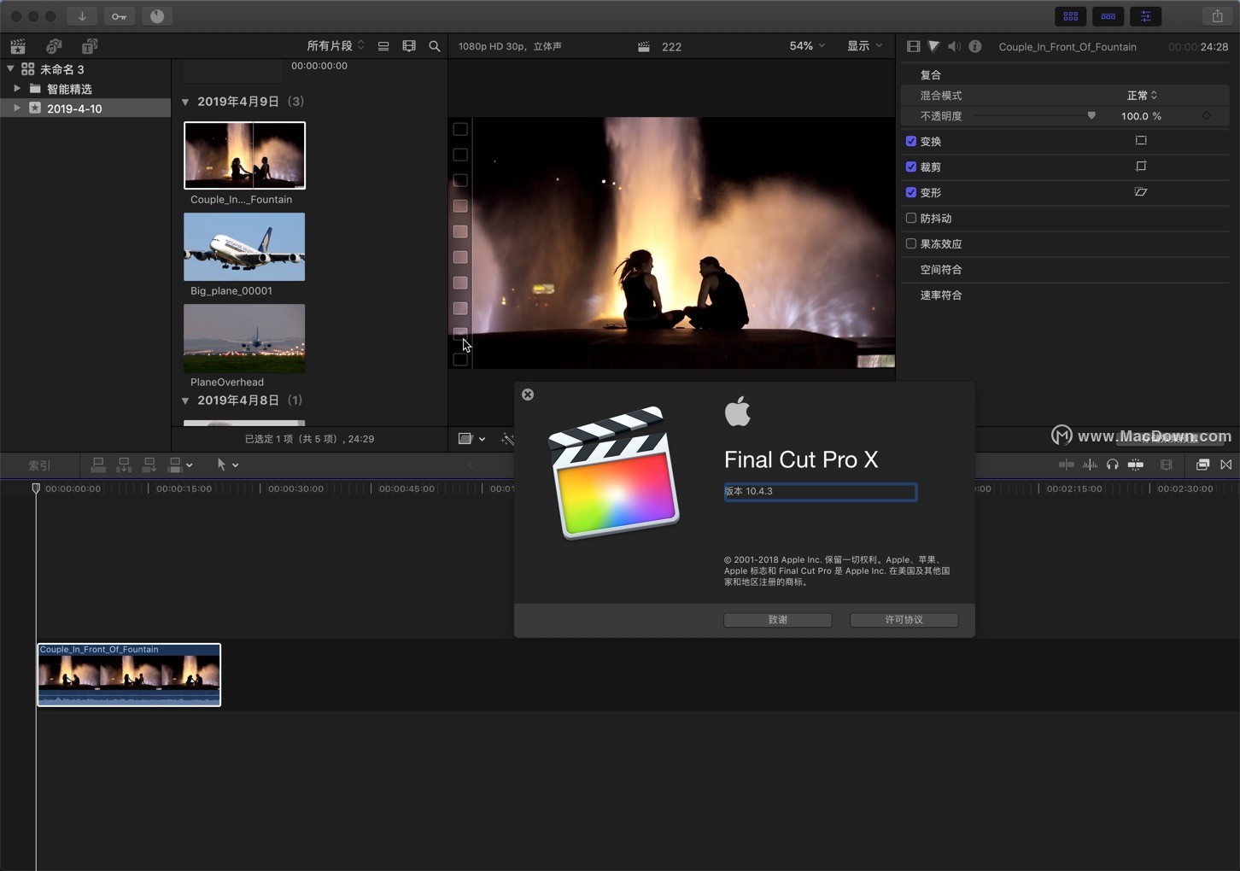Click the 变换 onscreen control icon
This screenshot has height=871, width=1240.
click(x=1141, y=141)
